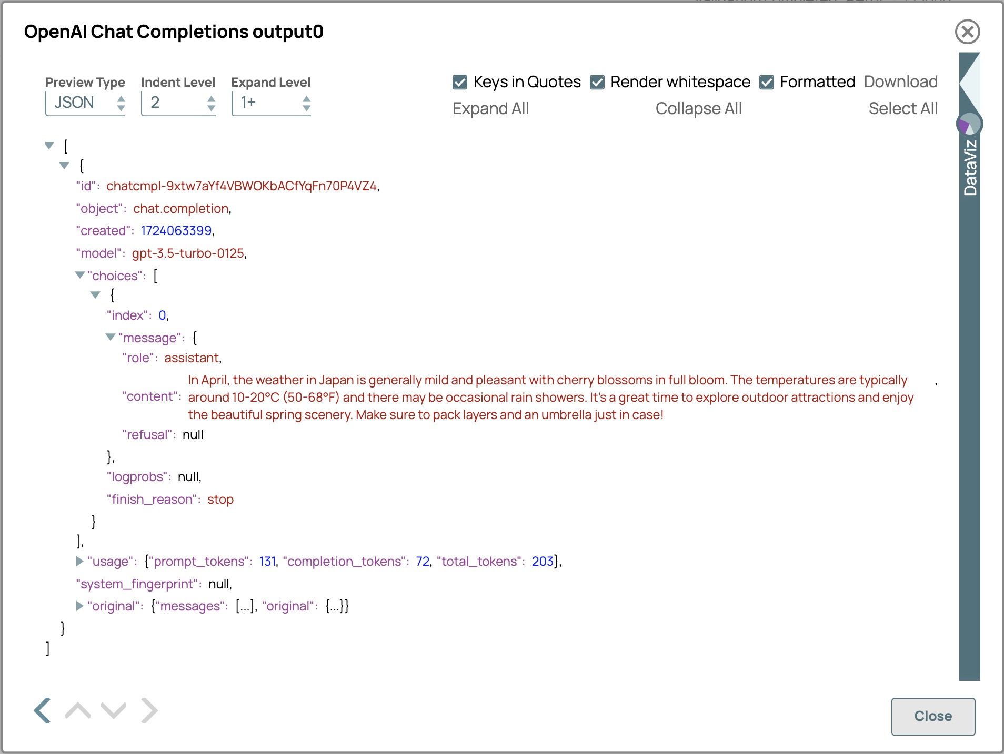
Task: Collapse the "message" object
Action: [x=111, y=337]
